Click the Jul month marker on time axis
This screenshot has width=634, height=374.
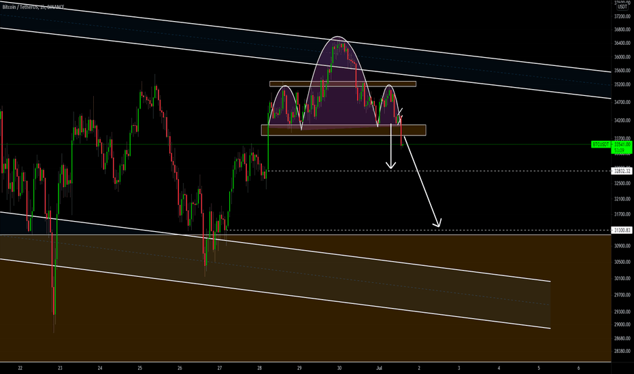pyautogui.click(x=379, y=368)
